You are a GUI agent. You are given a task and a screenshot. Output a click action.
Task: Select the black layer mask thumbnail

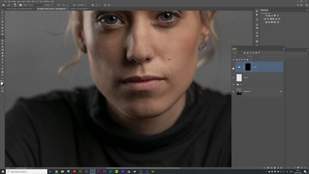tap(248, 67)
